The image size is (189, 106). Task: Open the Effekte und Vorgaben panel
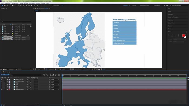tap(173, 17)
